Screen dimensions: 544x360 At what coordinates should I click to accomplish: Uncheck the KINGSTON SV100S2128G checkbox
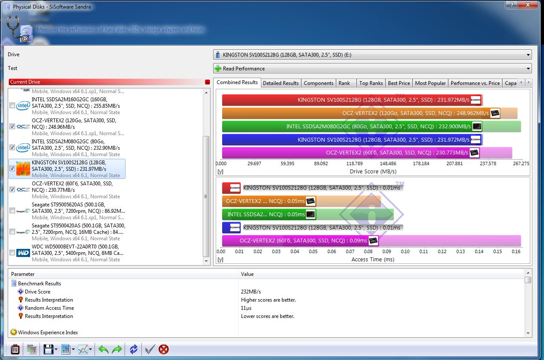point(12,169)
